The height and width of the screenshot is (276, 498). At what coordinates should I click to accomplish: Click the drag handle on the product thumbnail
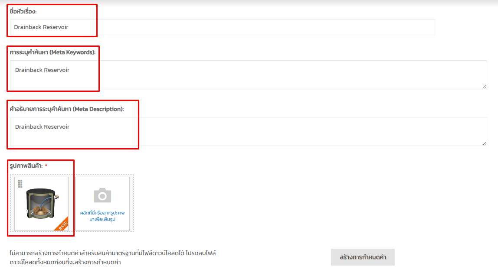[x=20, y=184]
